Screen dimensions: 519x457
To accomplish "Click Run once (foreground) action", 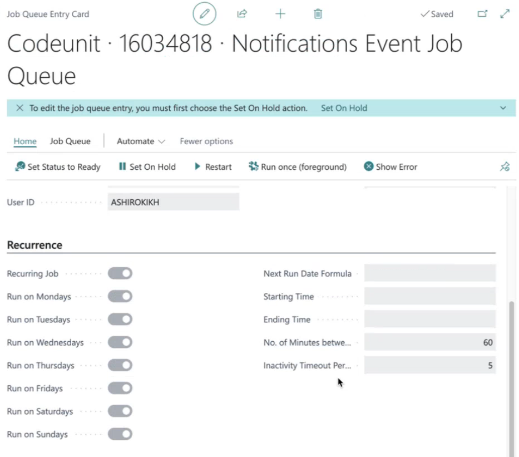I will (x=298, y=166).
